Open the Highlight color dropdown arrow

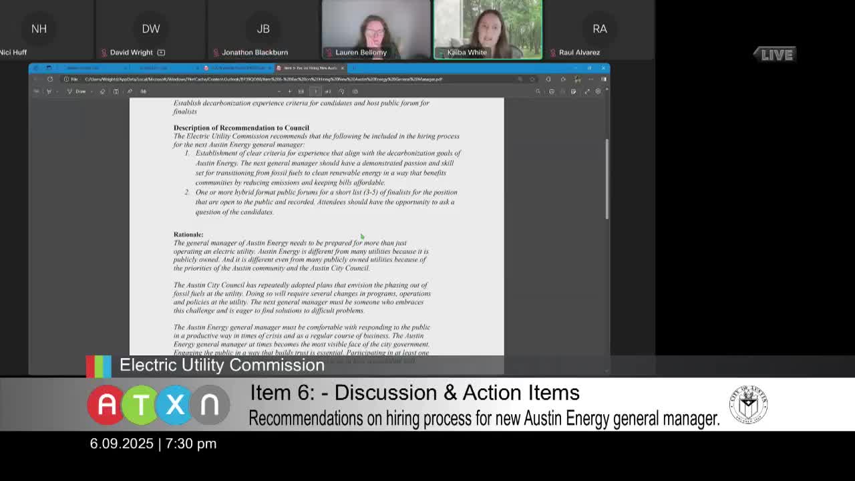[x=57, y=92]
